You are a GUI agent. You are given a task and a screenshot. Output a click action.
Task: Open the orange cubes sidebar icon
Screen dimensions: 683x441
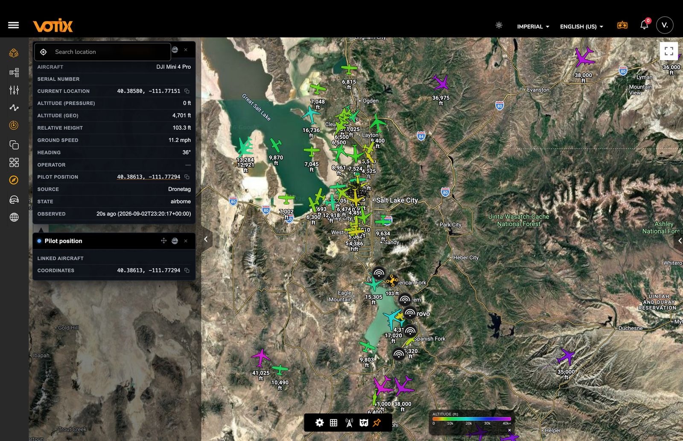tap(14, 53)
